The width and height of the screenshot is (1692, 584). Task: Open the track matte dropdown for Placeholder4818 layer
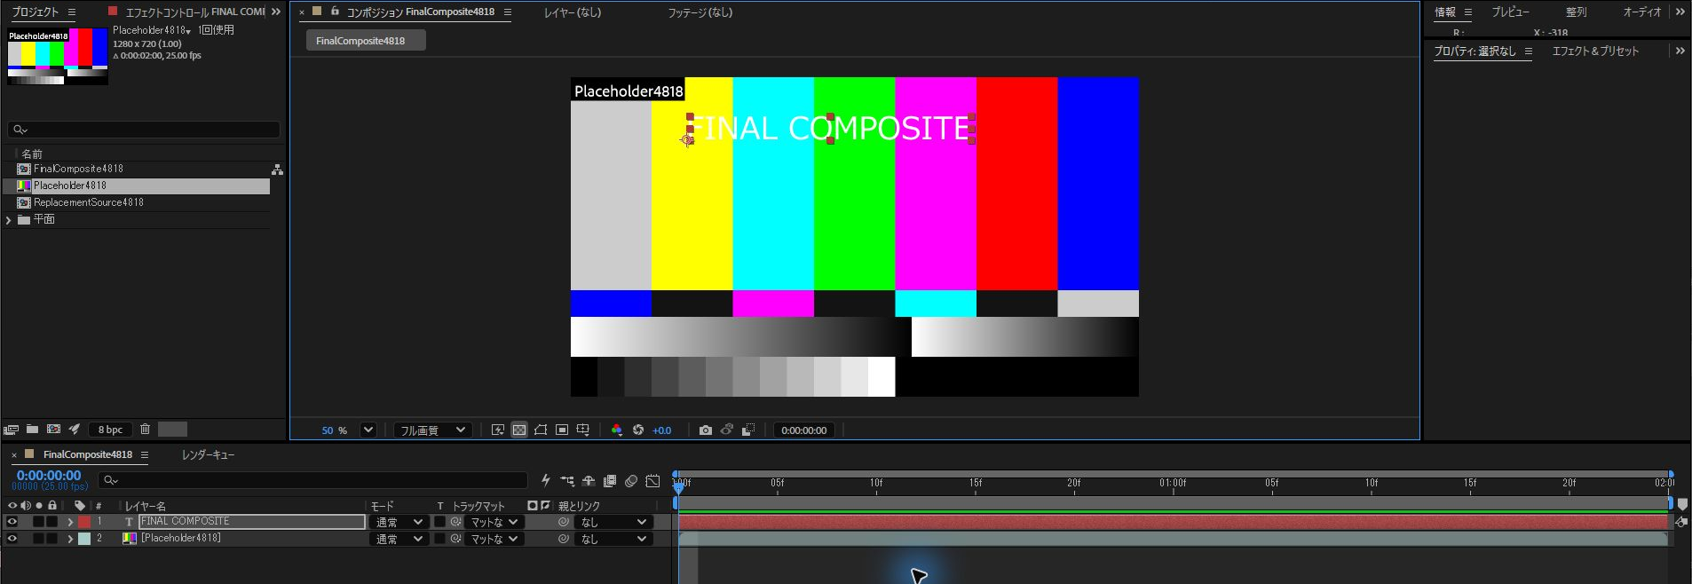494,539
